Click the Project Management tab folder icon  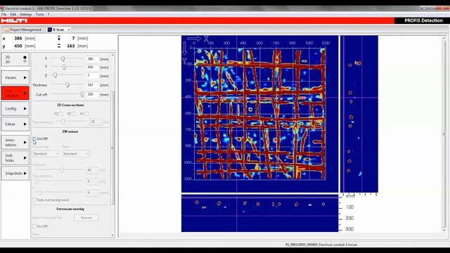pos(6,30)
